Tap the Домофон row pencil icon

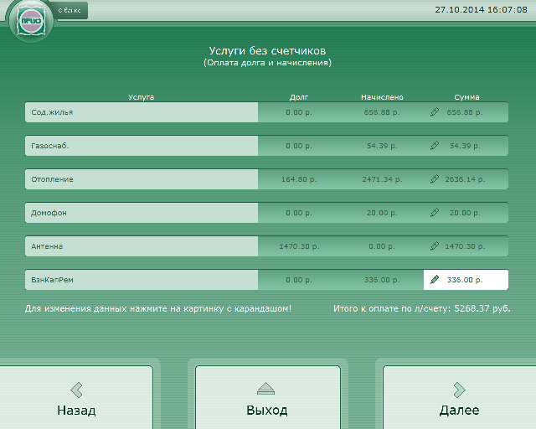[x=434, y=213]
